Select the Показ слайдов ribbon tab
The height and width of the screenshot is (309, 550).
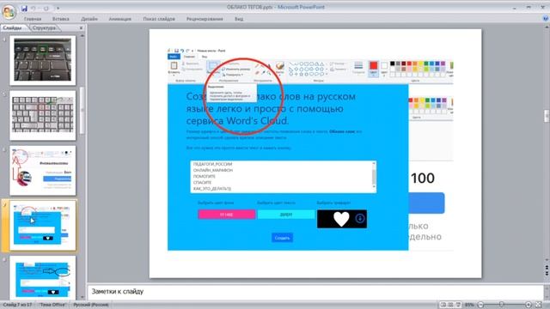click(x=159, y=19)
